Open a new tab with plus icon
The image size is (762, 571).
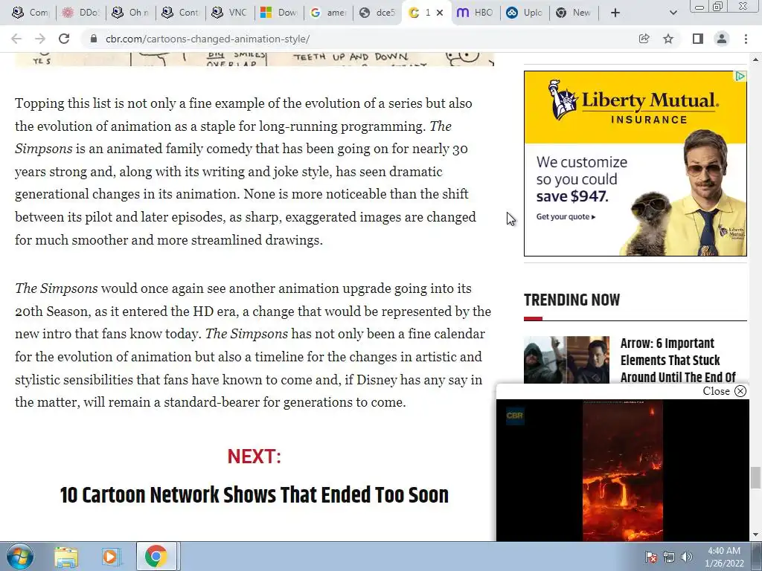(x=615, y=13)
